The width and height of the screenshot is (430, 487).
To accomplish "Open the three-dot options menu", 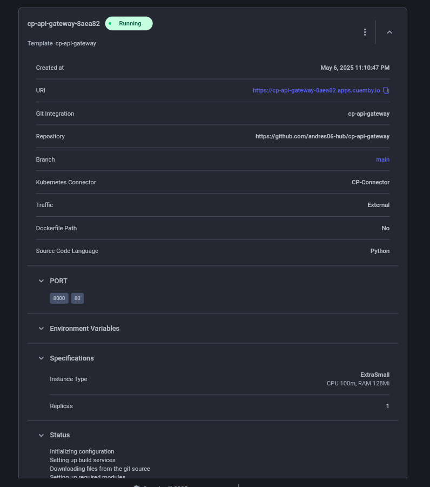I will coord(365,32).
